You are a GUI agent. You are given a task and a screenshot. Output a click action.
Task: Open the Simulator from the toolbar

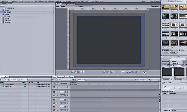point(77,1)
